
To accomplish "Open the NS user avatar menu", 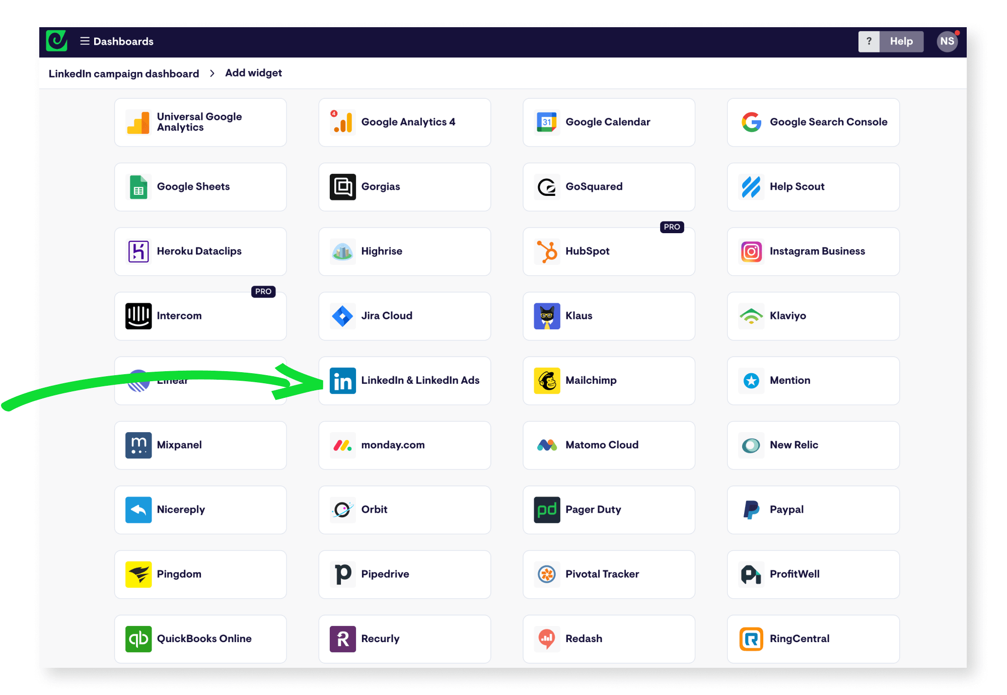I will click(947, 41).
